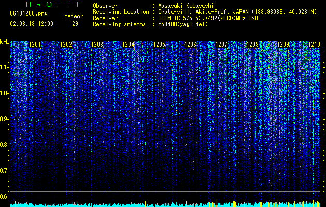Click the 1210 time marker

click(x=315, y=45)
